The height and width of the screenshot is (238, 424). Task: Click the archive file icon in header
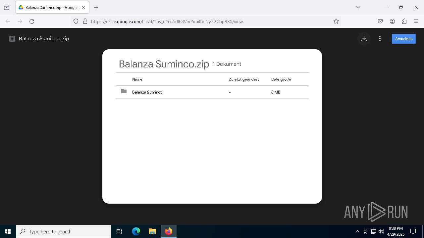click(x=12, y=39)
